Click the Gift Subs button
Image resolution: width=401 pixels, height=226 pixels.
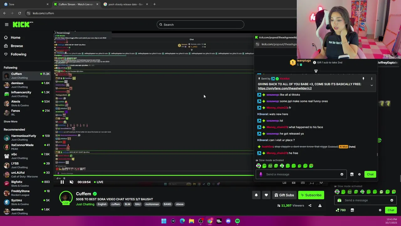pyautogui.click(x=284, y=195)
